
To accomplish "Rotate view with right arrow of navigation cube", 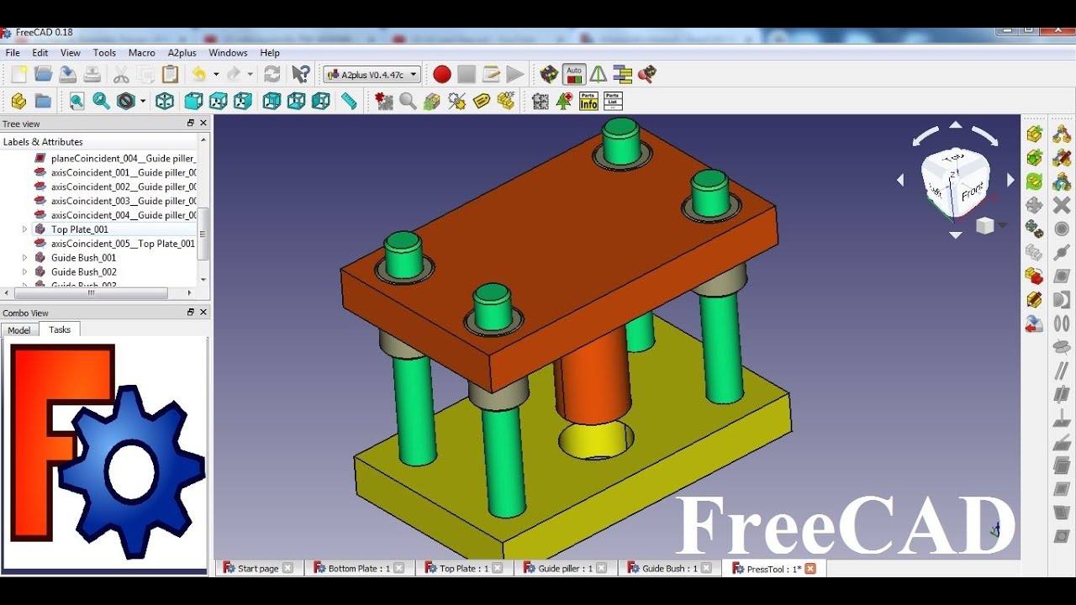I will pyautogui.click(x=1010, y=180).
